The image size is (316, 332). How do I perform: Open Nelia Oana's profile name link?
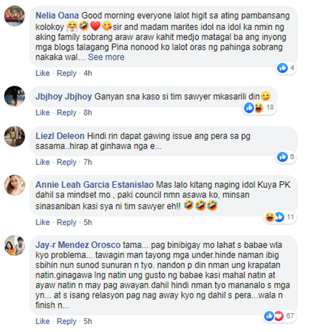click(x=57, y=16)
